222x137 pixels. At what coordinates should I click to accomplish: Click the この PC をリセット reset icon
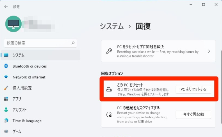tap(109, 89)
